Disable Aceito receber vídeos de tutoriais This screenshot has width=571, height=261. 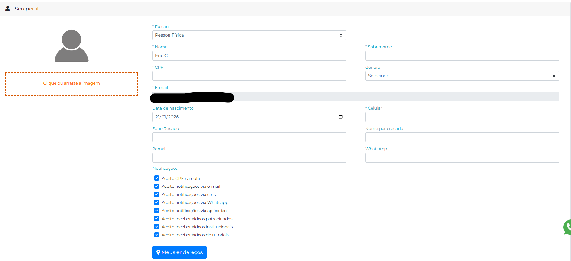(157, 235)
